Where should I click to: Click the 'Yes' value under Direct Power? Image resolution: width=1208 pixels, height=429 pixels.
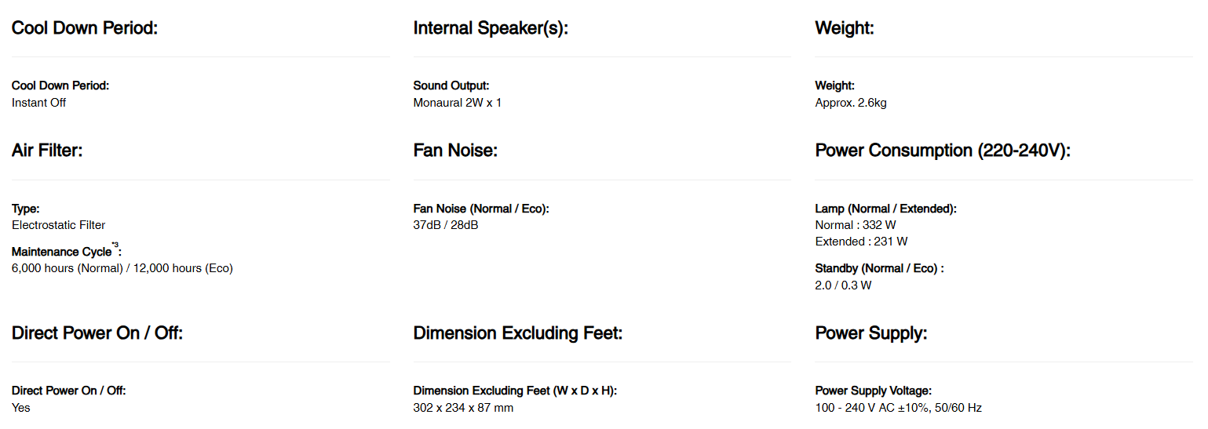tap(21, 408)
